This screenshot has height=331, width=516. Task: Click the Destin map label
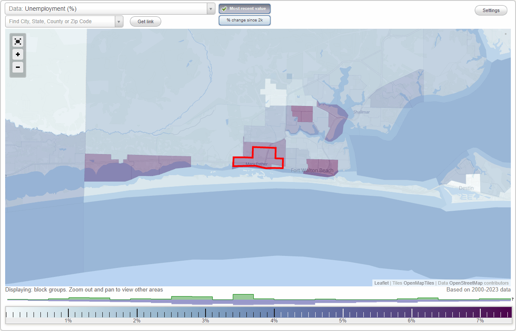(466, 188)
